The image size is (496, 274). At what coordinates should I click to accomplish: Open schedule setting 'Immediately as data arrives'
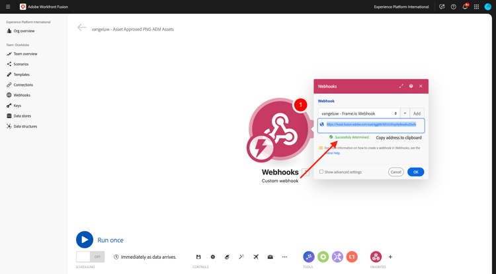click(x=145, y=257)
